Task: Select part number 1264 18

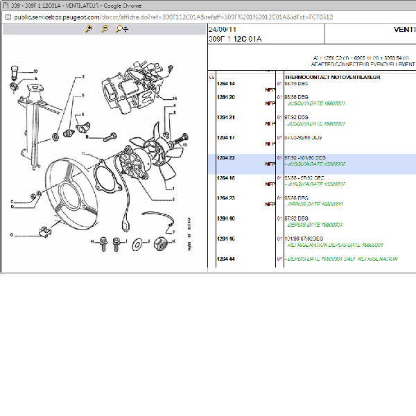Action: pos(226,177)
